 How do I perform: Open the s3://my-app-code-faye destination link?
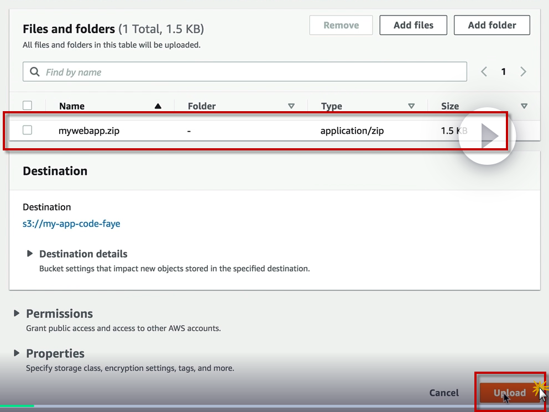click(x=71, y=224)
